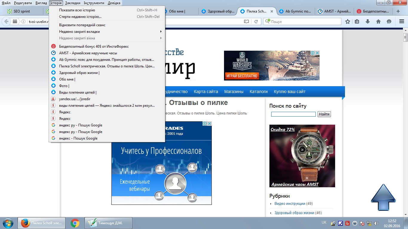Viewport: 408px width, 229px height.
Task: Click the site info icon in address bar
Action: click(x=23, y=21)
